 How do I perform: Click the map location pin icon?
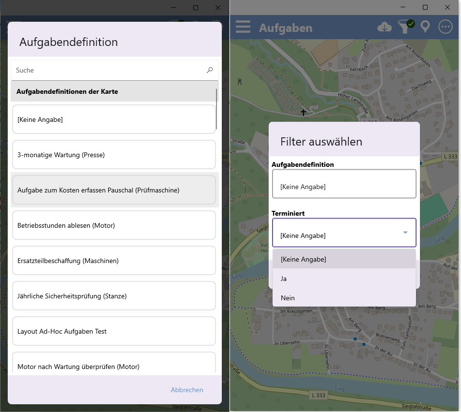425,27
